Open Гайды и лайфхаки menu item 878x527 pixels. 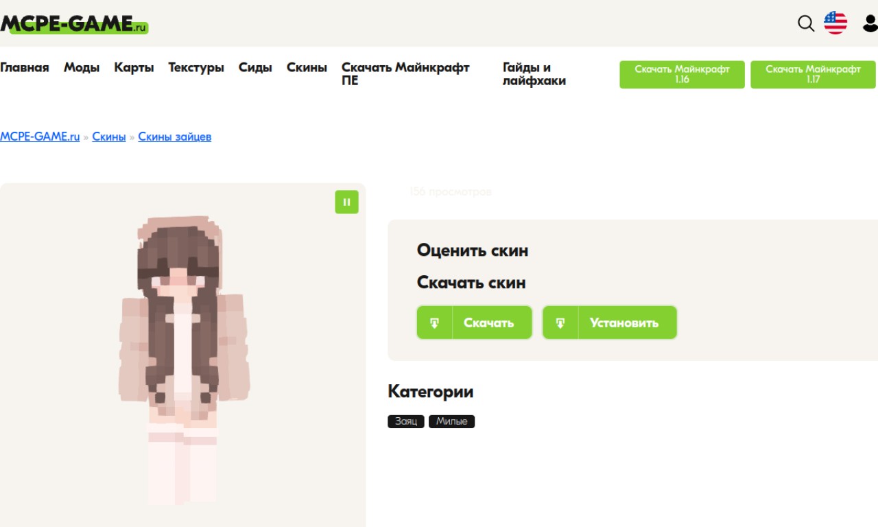(x=534, y=74)
